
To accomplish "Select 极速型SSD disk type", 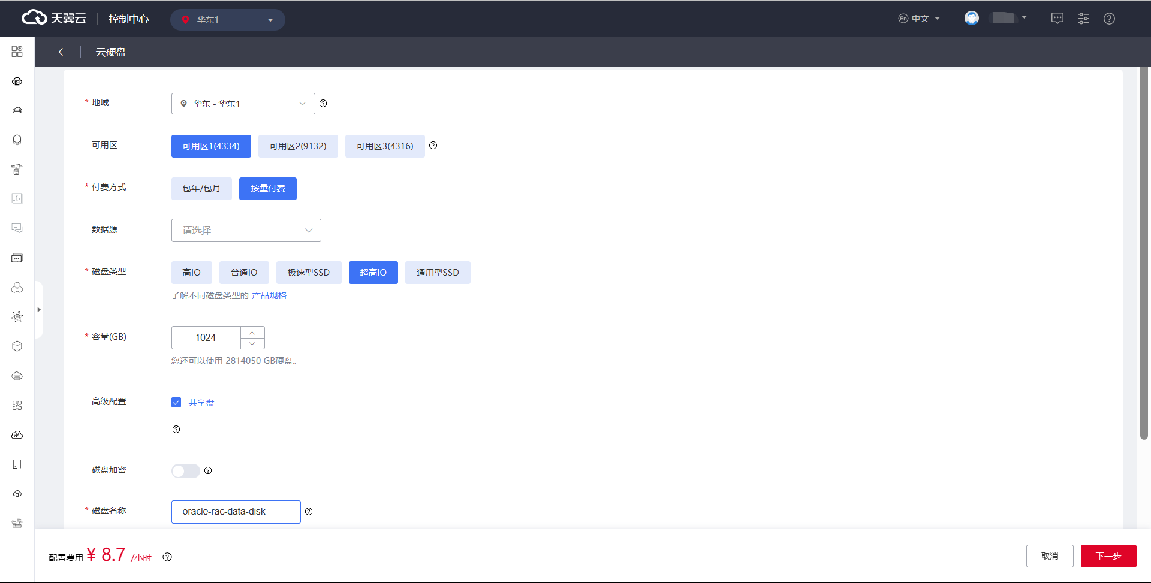I will coord(309,273).
